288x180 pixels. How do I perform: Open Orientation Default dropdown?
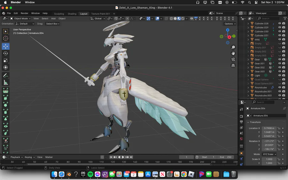[x=25, y=24]
